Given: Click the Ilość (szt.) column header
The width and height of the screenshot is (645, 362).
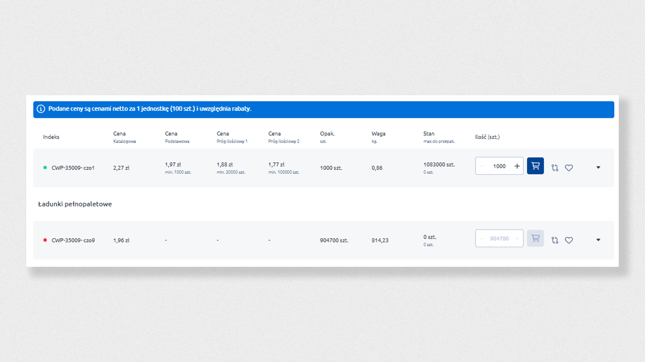Looking at the screenshot, I should click(x=487, y=137).
